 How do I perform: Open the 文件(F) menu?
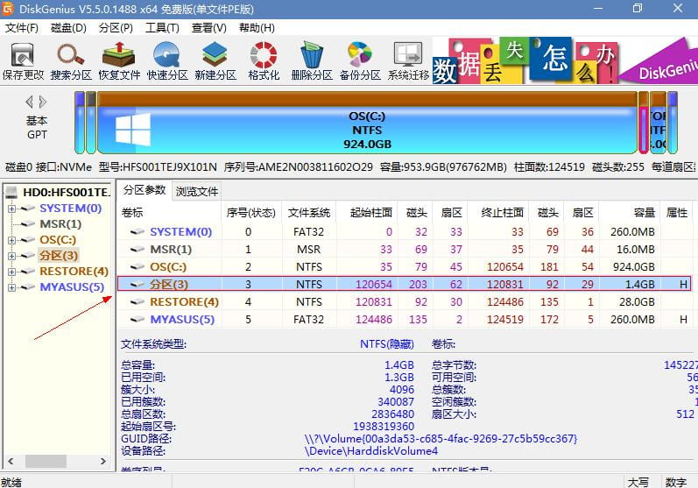pos(21,28)
